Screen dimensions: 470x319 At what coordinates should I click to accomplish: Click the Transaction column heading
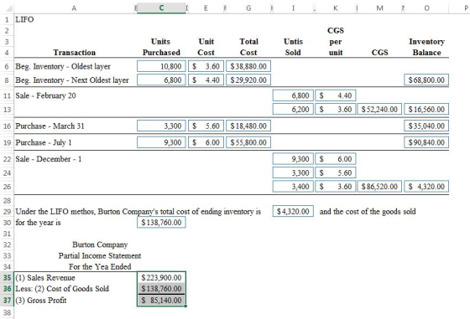[75, 53]
